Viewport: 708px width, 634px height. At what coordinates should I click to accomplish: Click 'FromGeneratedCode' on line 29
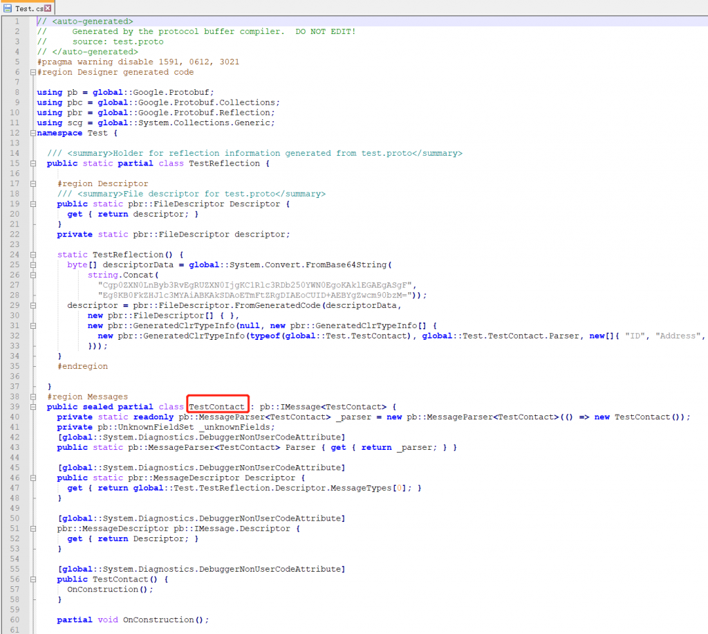click(x=277, y=305)
